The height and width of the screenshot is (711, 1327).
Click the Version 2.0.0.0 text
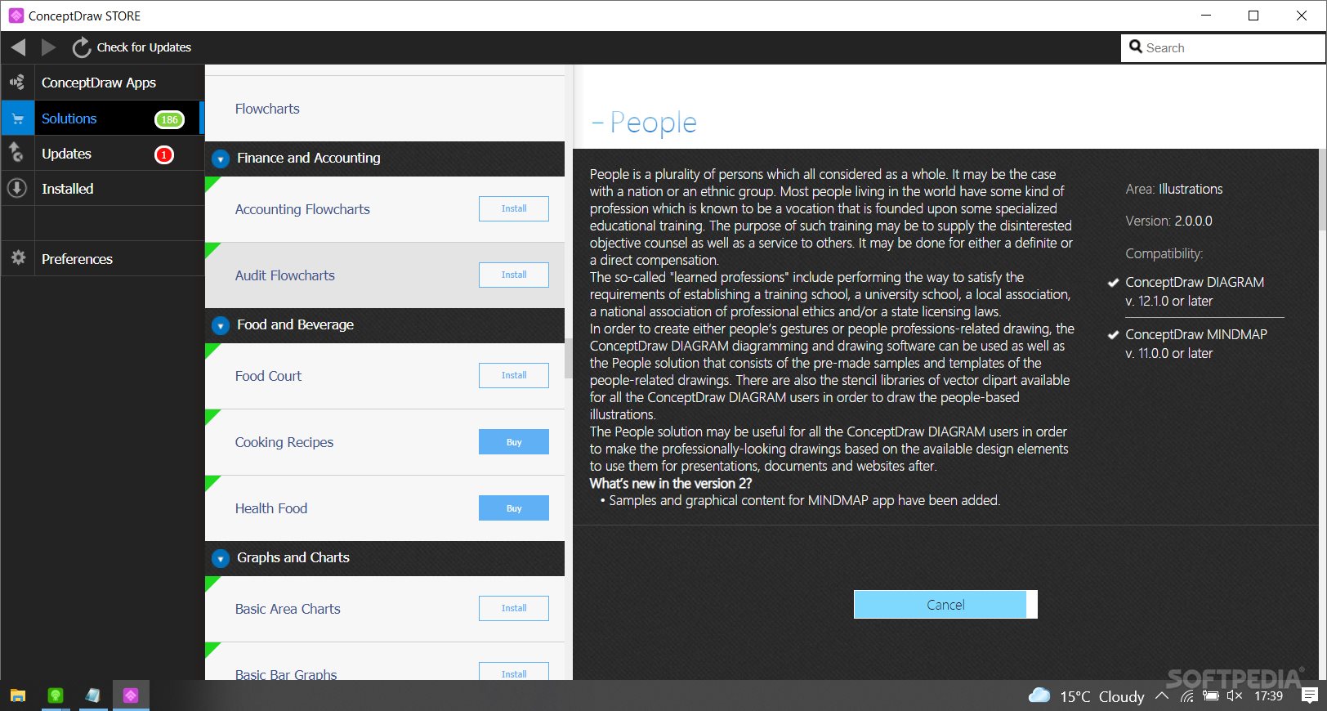click(1168, 221)
